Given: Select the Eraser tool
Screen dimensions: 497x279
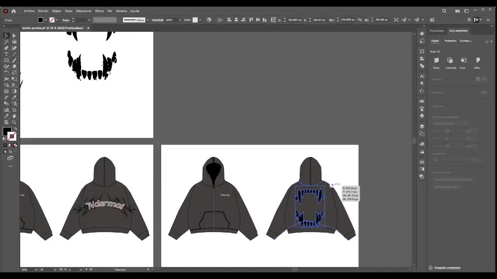Looking at the screenshot, I should click(14, 66).
